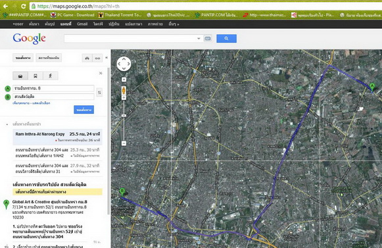Select the walking travel mode
The image size is (382, 248).
51,76
